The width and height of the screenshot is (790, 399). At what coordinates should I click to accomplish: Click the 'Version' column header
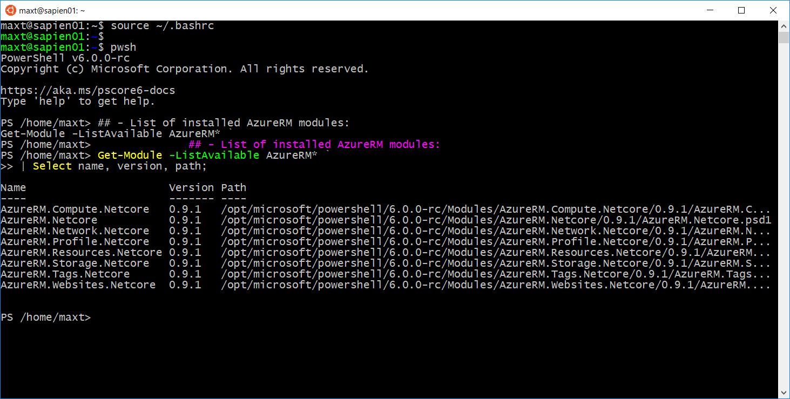tap(192, 188)
